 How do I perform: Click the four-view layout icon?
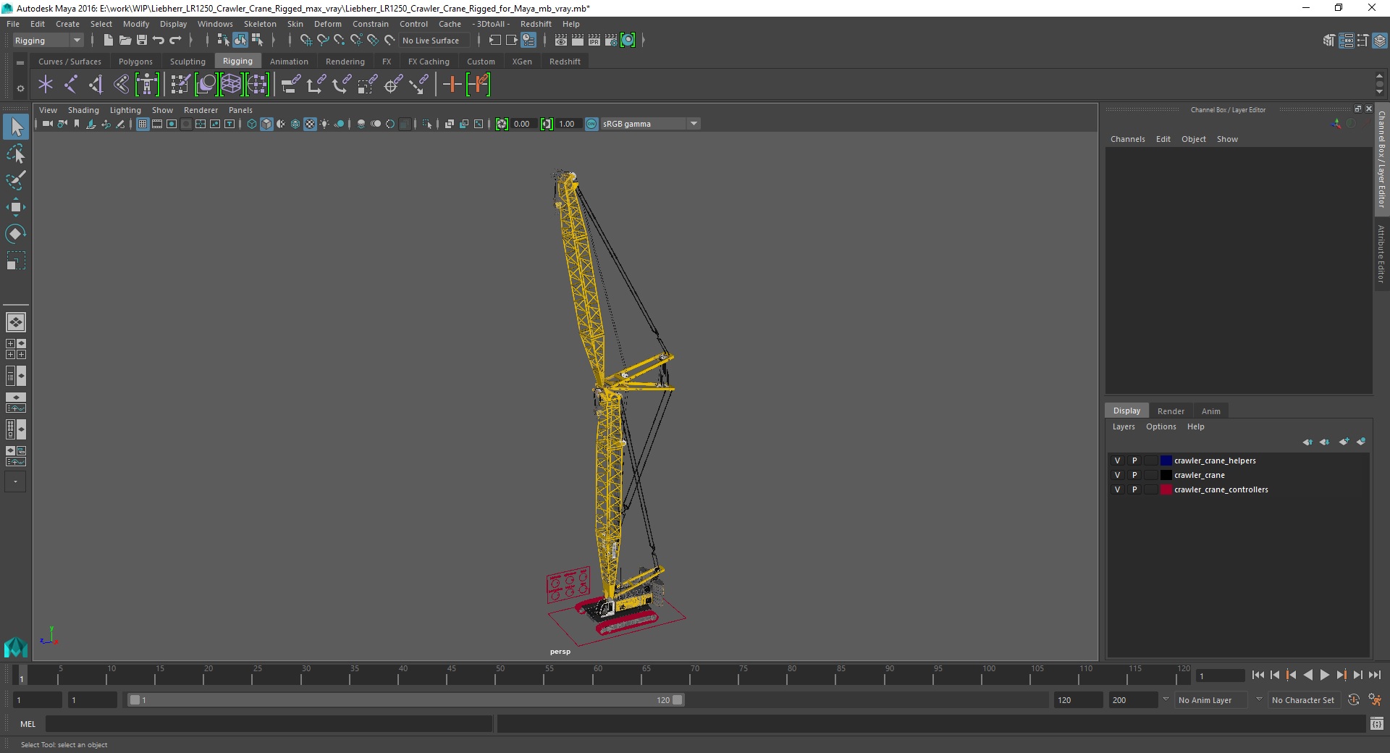tap(15, 349)
